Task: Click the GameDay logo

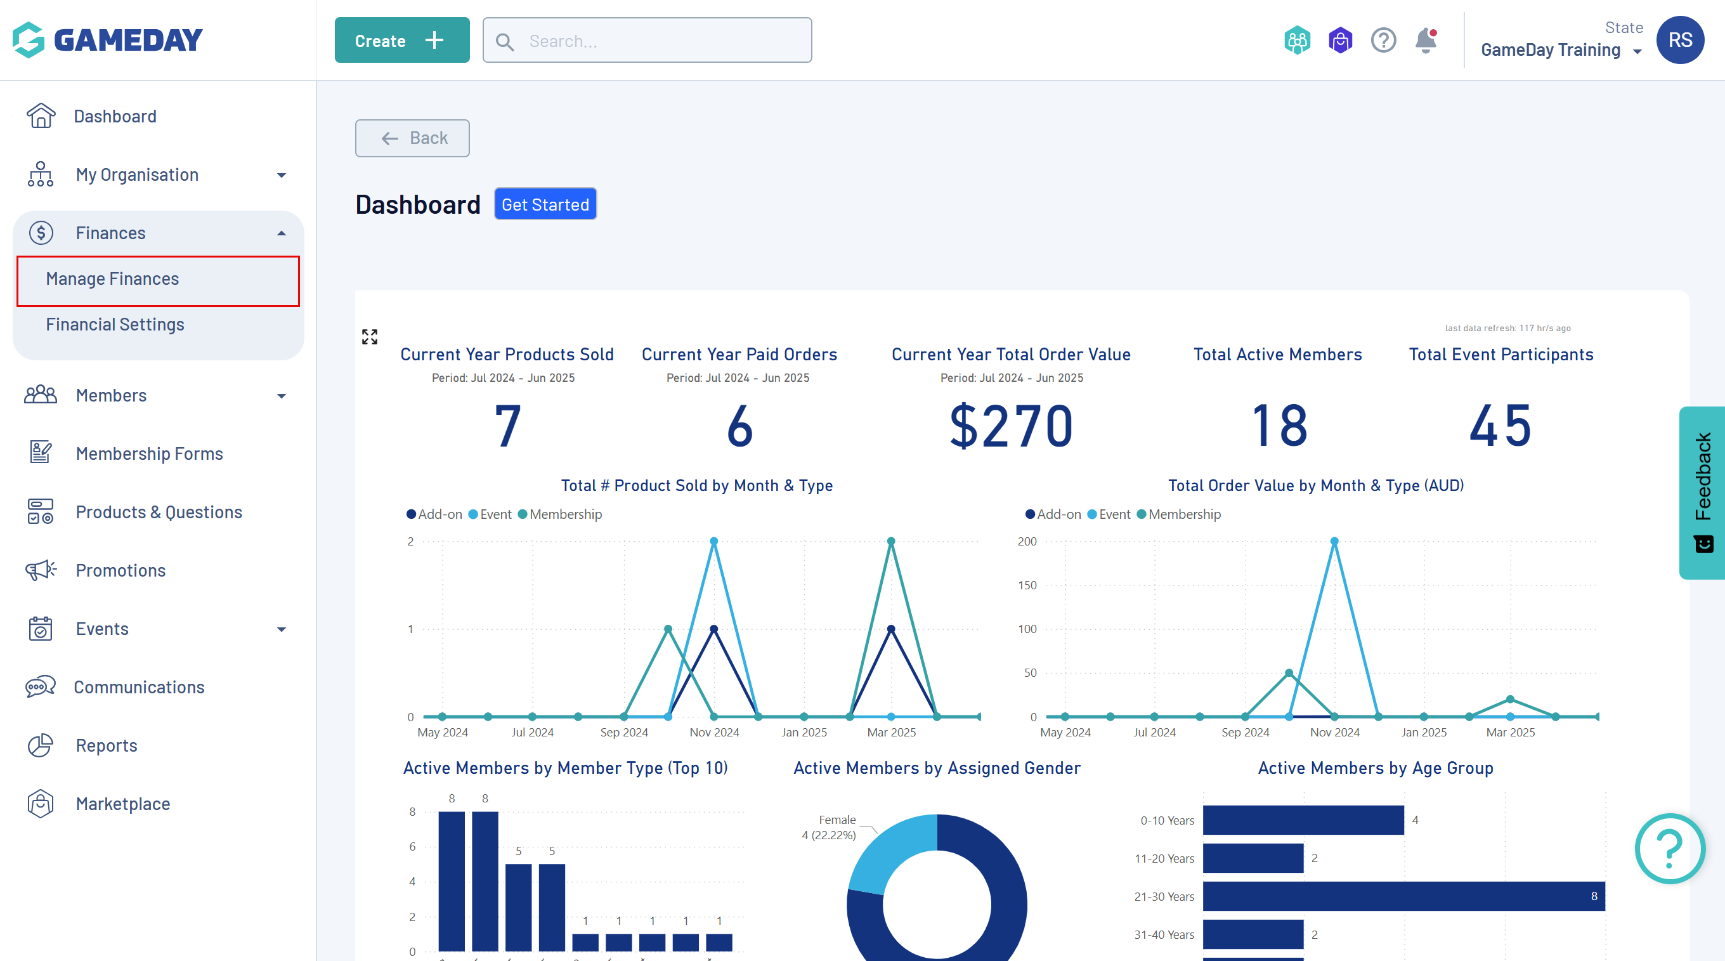Action: [107, 40]
